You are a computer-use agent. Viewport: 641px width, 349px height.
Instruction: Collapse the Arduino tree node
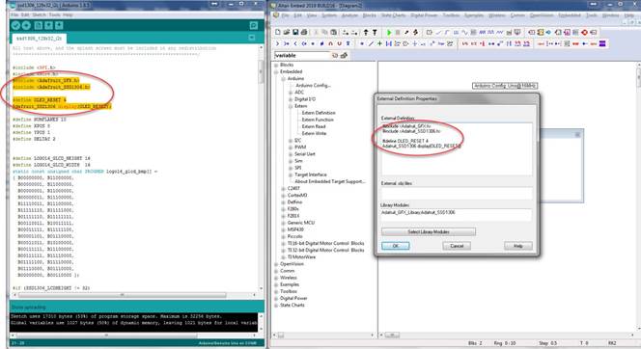point(283,79)
